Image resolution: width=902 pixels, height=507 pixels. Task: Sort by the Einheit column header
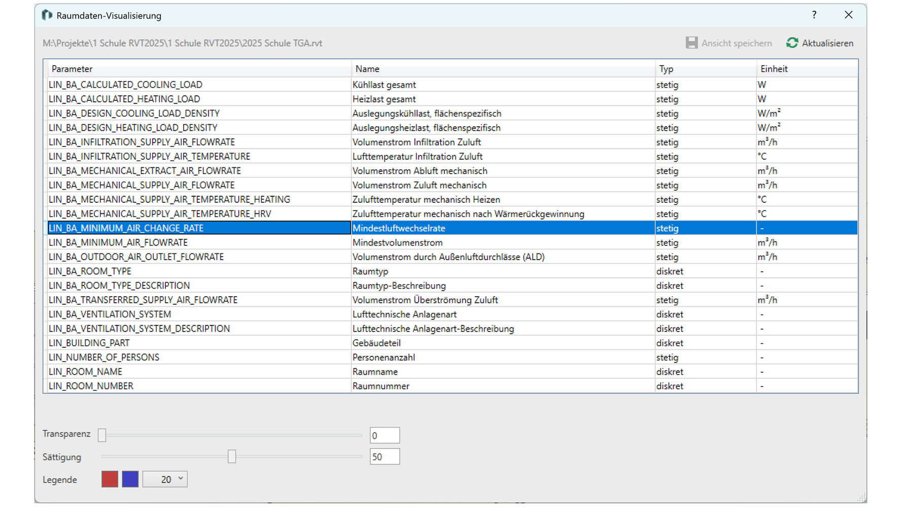click(774, 69)
